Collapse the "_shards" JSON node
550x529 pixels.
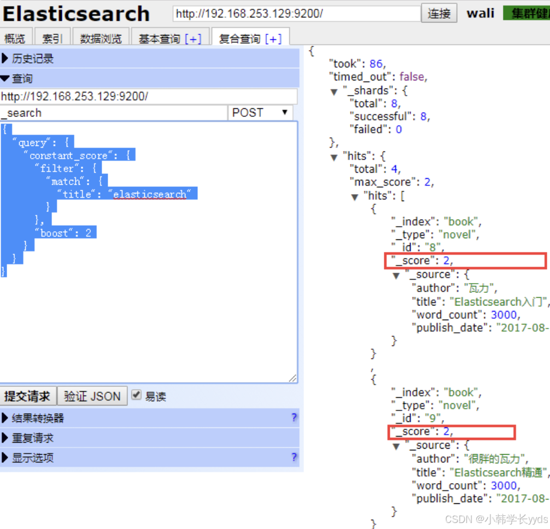(334, 92)
